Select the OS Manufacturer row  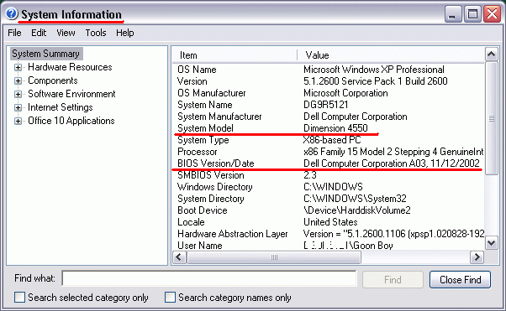point(329,93)
